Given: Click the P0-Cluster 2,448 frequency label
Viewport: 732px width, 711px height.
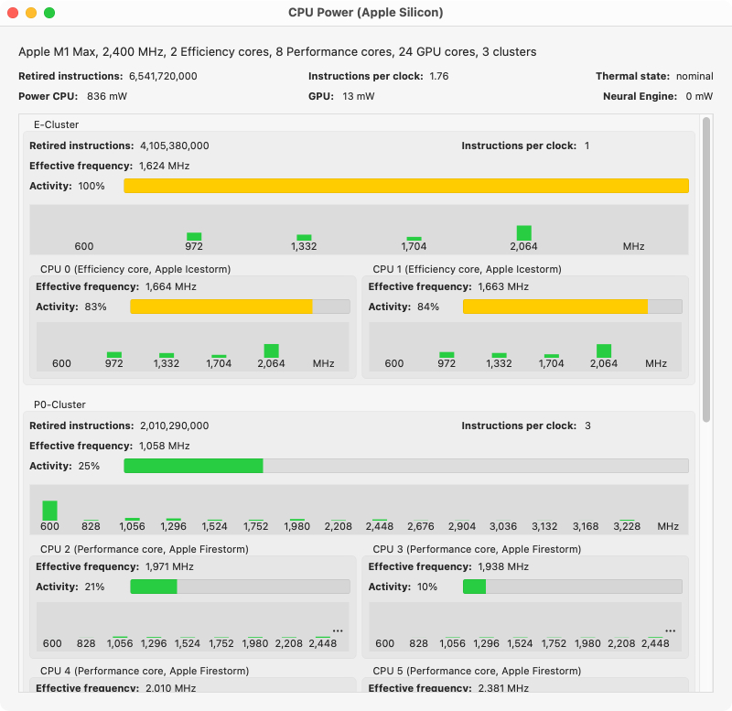Looking at the screenshot, I should [379, 526].
